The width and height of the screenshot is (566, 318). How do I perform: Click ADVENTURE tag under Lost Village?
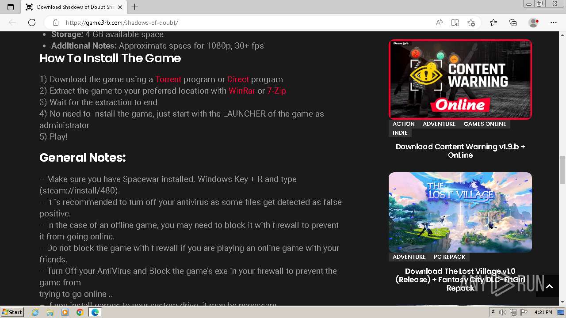coord(409,257)
